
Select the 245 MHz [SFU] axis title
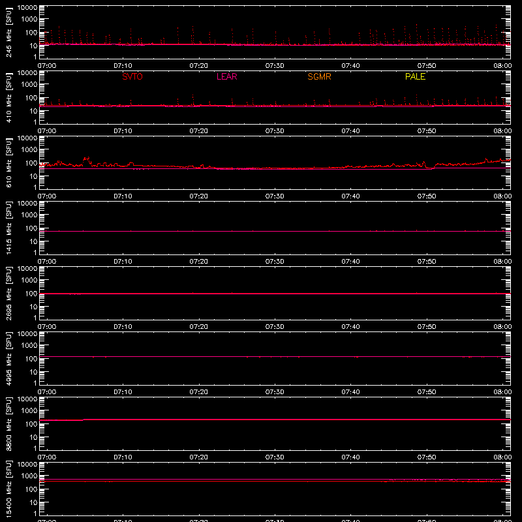pyautogui.click(x=8, y=32)
